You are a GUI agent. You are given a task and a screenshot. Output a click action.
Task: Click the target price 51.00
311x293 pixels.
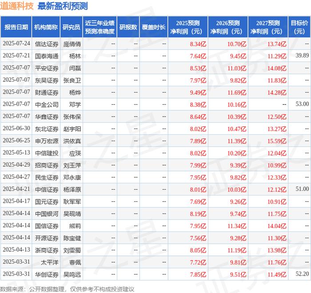pyautogui.click(x=302, y=189)
